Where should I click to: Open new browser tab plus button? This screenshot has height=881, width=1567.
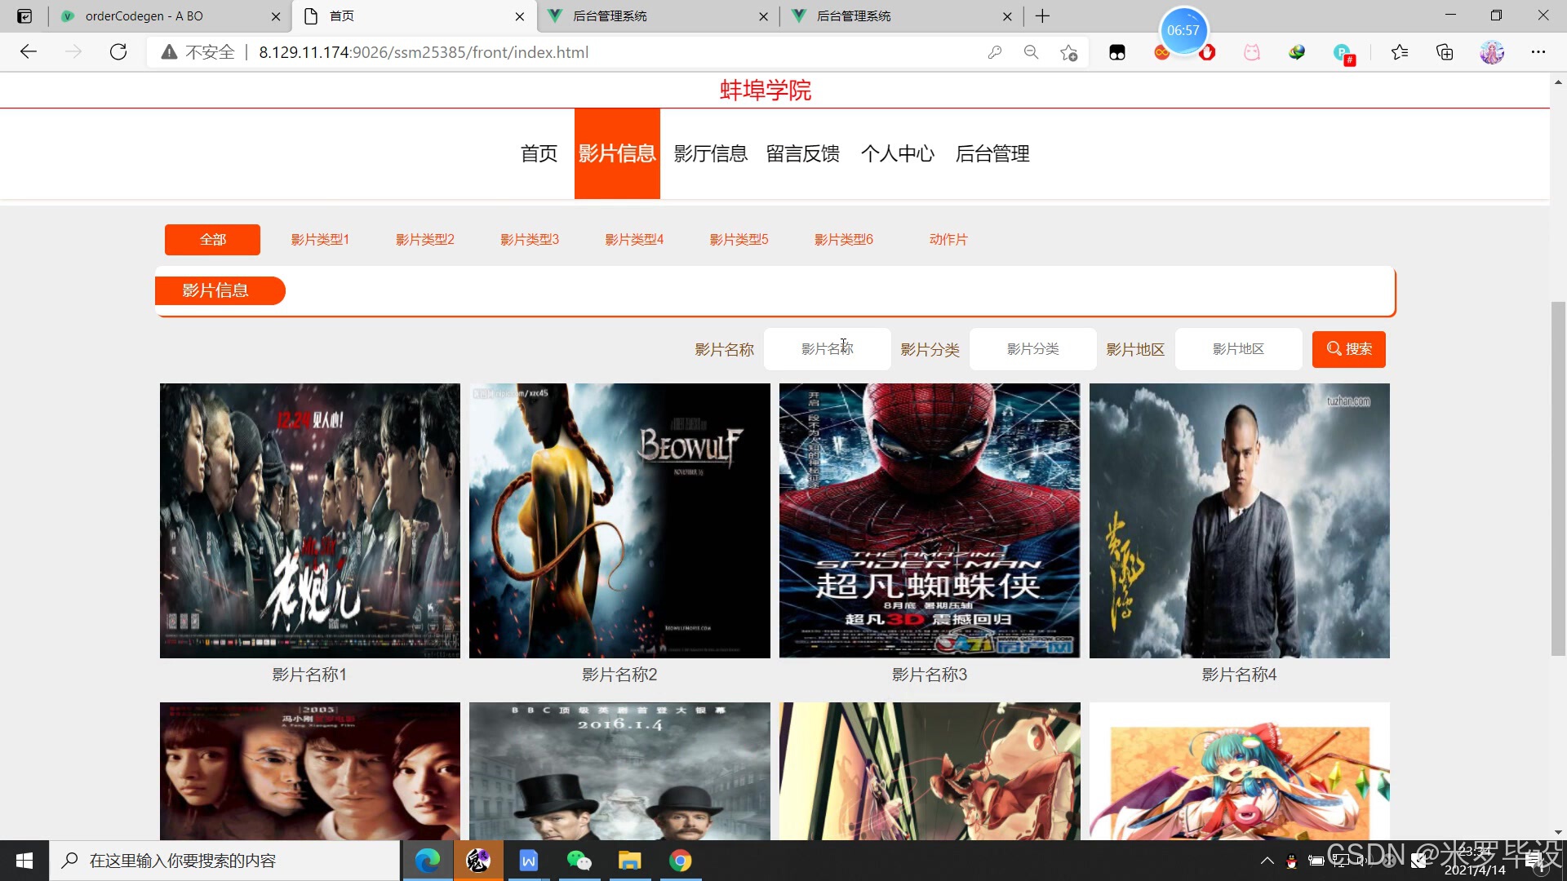(1042, 15)
